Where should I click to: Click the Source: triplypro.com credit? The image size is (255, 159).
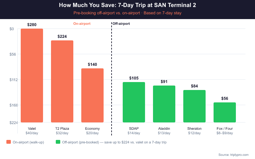[x=233, y=155]
